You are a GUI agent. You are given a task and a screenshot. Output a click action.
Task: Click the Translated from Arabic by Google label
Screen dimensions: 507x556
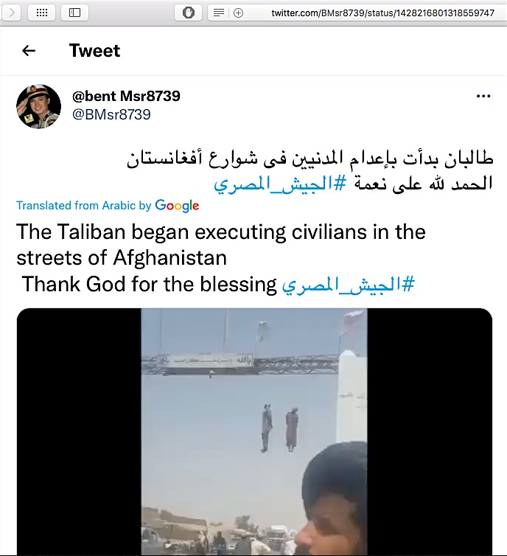(x=108, y=206)
